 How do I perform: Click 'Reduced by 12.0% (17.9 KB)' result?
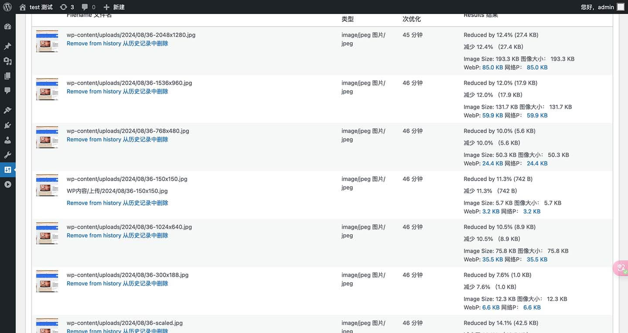tap(500, 83)
